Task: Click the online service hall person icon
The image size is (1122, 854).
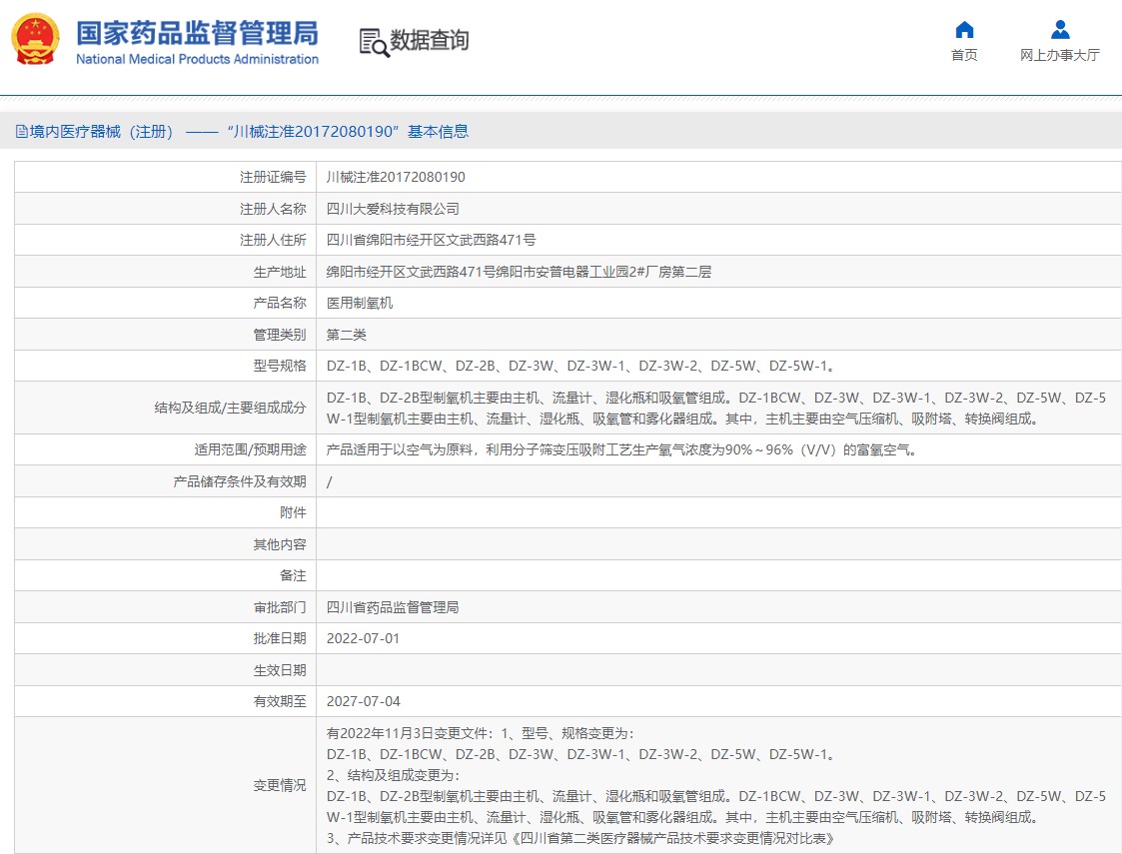Action: coord(1060,30)
